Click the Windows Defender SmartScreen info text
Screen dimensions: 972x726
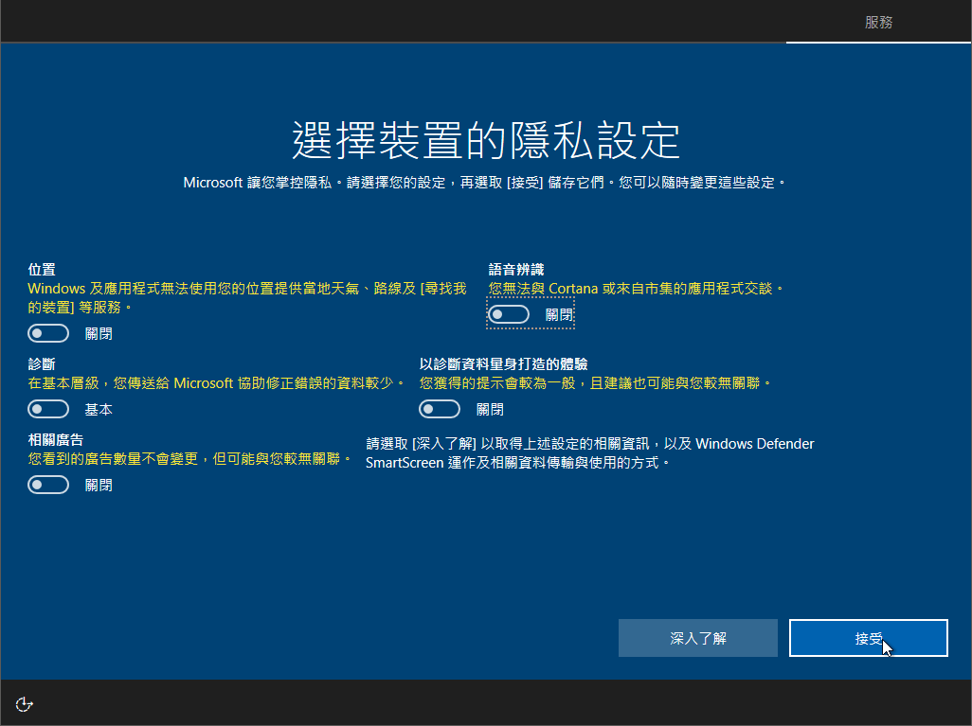tap(589, 453)
